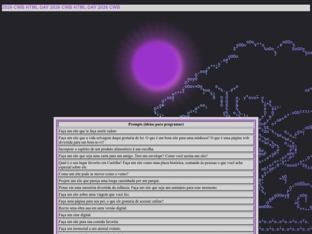Select 'Faça um site para sua comida favorita'

(x=156, y=222)
